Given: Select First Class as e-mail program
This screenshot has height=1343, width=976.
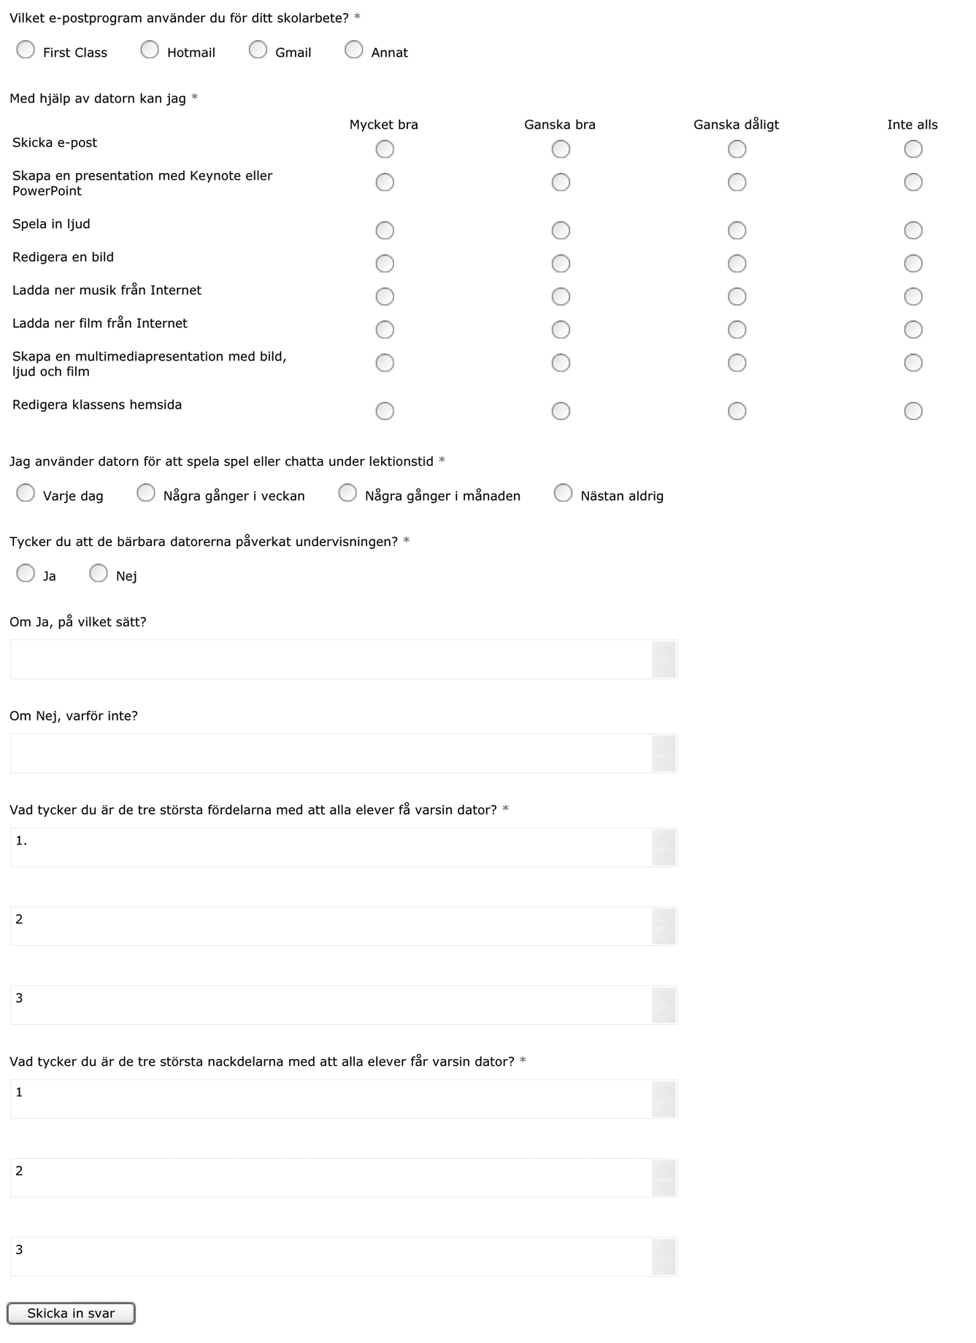Looking at the screenshot, I should 26,50.
